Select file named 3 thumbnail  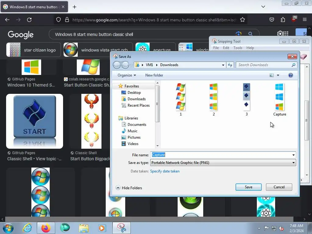click(246, 99)
